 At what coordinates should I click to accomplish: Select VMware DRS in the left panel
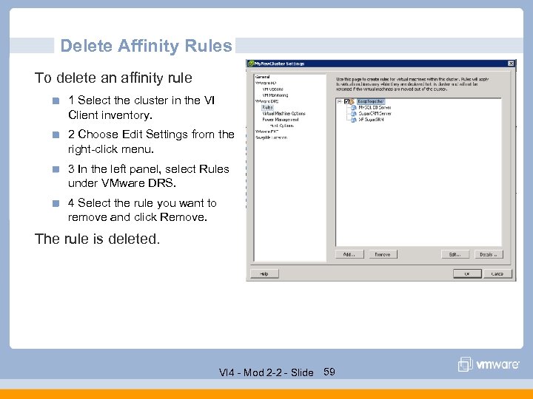[x=266, y=101]
